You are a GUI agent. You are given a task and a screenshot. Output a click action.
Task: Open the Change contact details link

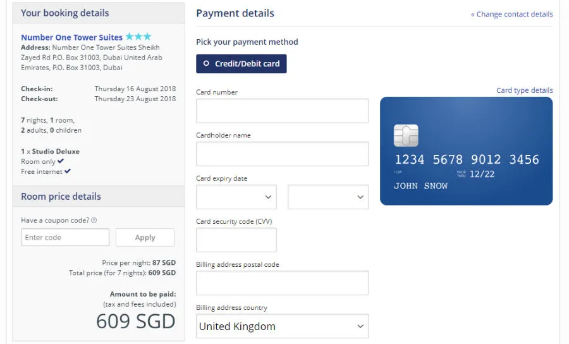click(x=511, y=14)
